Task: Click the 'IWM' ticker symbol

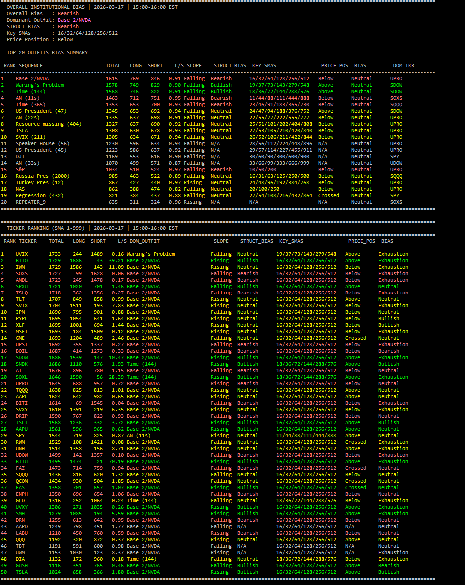Action: [x=20, y=267]
